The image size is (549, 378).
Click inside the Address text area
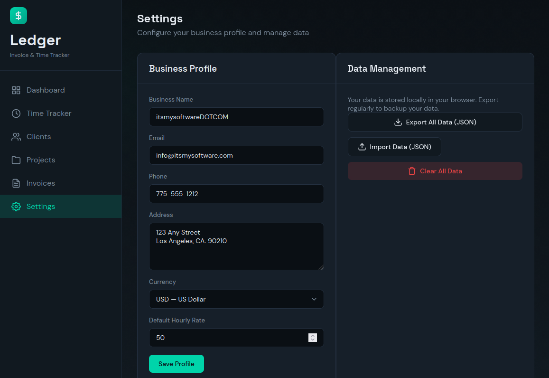(236, 246)
